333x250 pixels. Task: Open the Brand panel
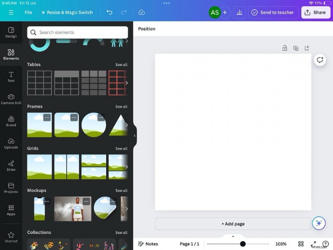click(11, 121)
